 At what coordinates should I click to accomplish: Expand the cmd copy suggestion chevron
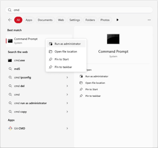point(67,112)
